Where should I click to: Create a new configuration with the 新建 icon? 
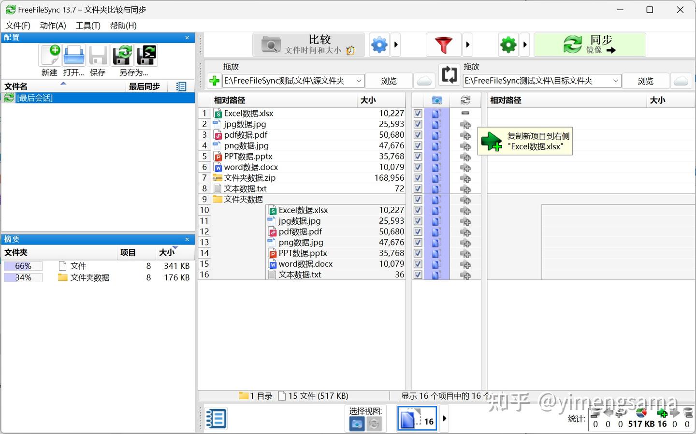[49, 55]
